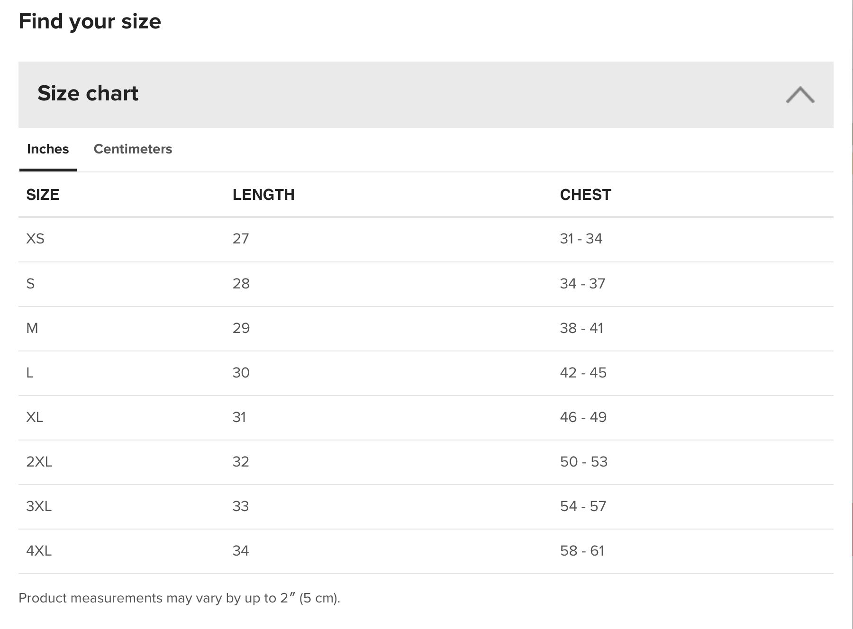The height and width of the screenshot is (629, 853).
Task: Click the length value 30
Action: [241, 373]
